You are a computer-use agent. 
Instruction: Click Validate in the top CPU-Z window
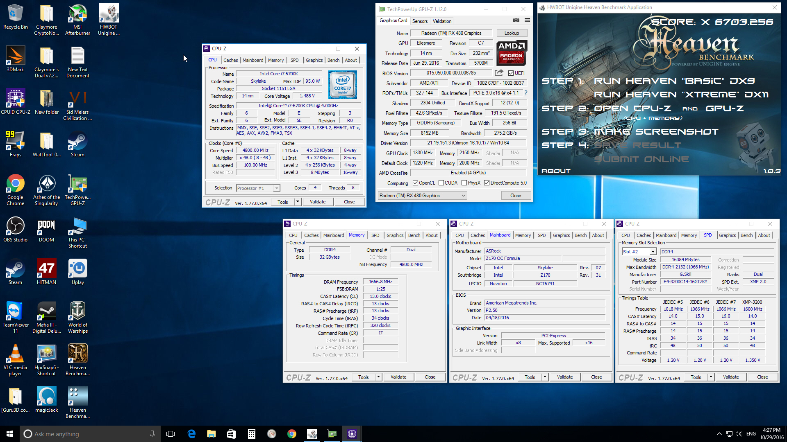pyautogui.click(x=318, y=202)
